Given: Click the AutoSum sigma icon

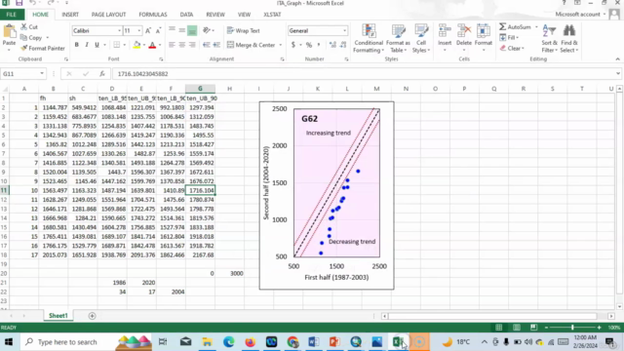Looking at the screenshot, I should click(503, 26).
